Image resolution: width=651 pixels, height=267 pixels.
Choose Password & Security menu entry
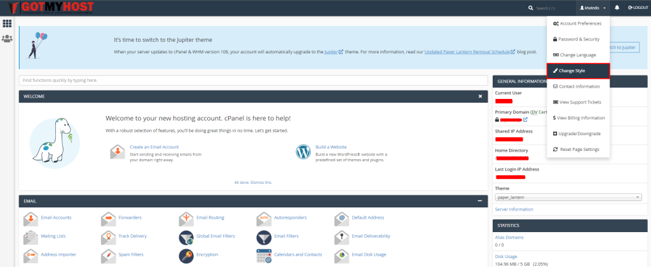pos(578,39)
